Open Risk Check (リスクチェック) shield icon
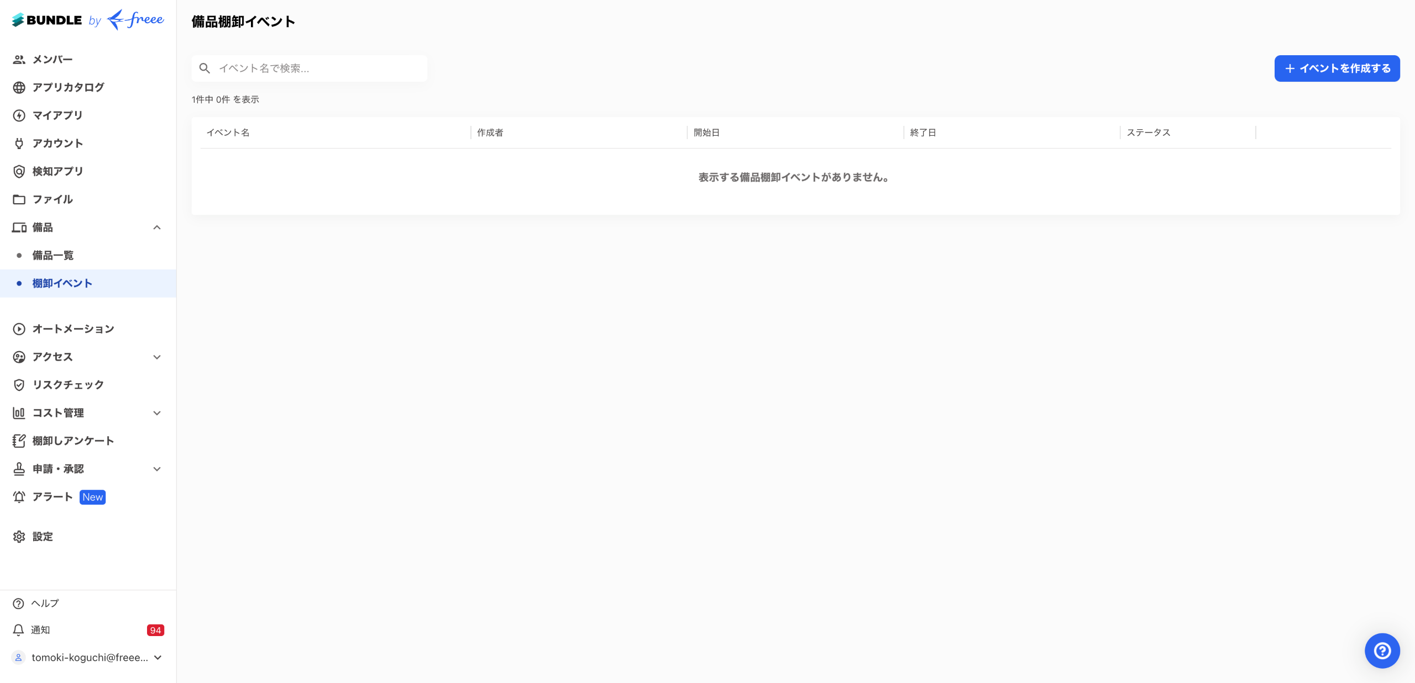1415x683 pixels. click(19, 385)
